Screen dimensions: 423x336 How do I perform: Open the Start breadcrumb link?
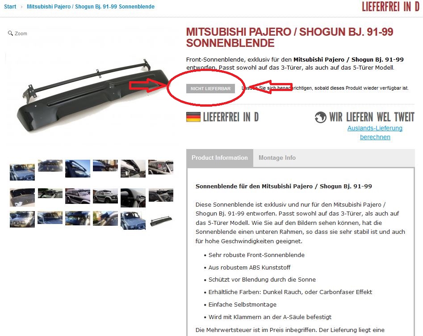point(10,6)
